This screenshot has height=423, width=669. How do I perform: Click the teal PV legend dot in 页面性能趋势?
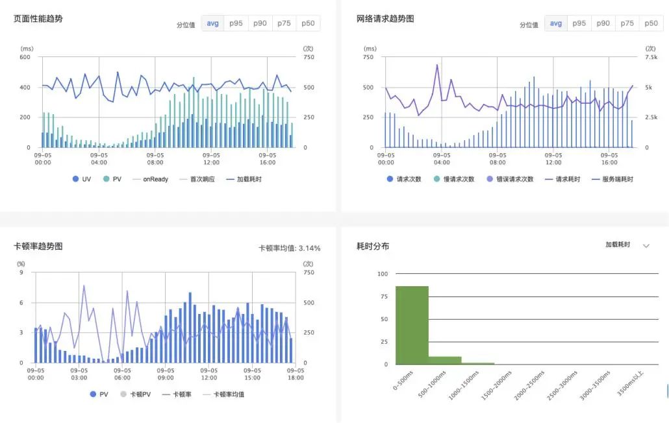tap(107, 179)
